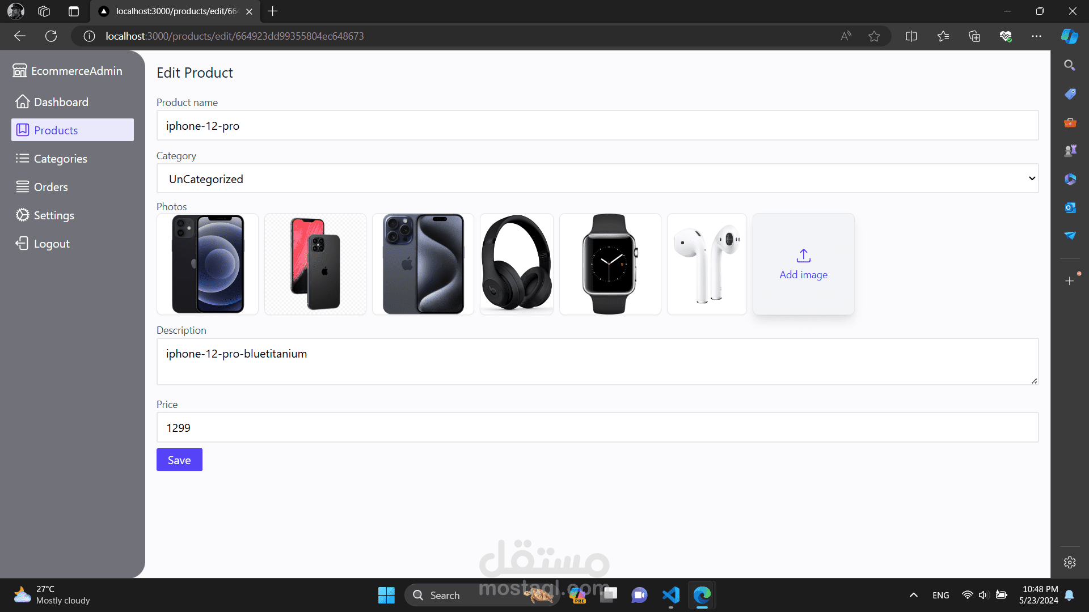
Task: Open Orders via its list icon
Action: [x=22, y=186]
